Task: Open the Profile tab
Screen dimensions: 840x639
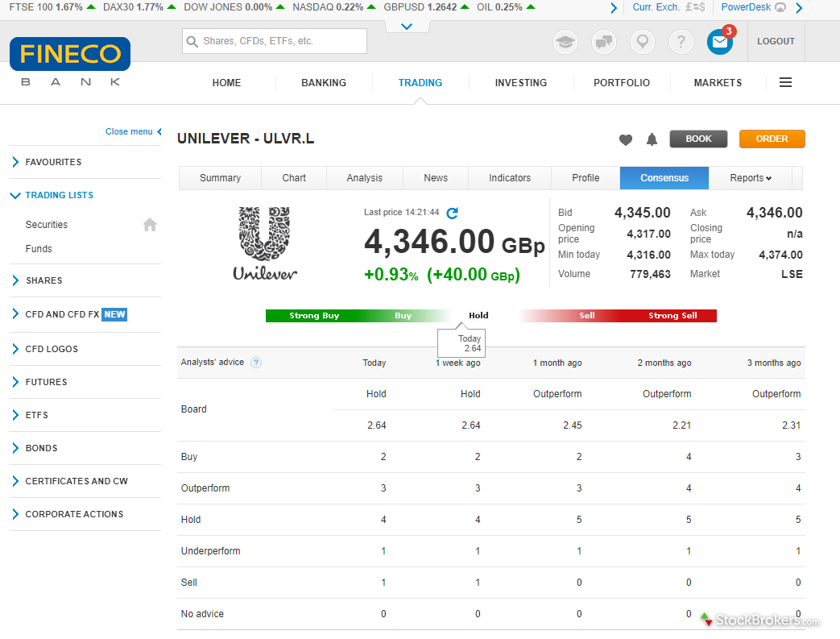Action: 586,178
